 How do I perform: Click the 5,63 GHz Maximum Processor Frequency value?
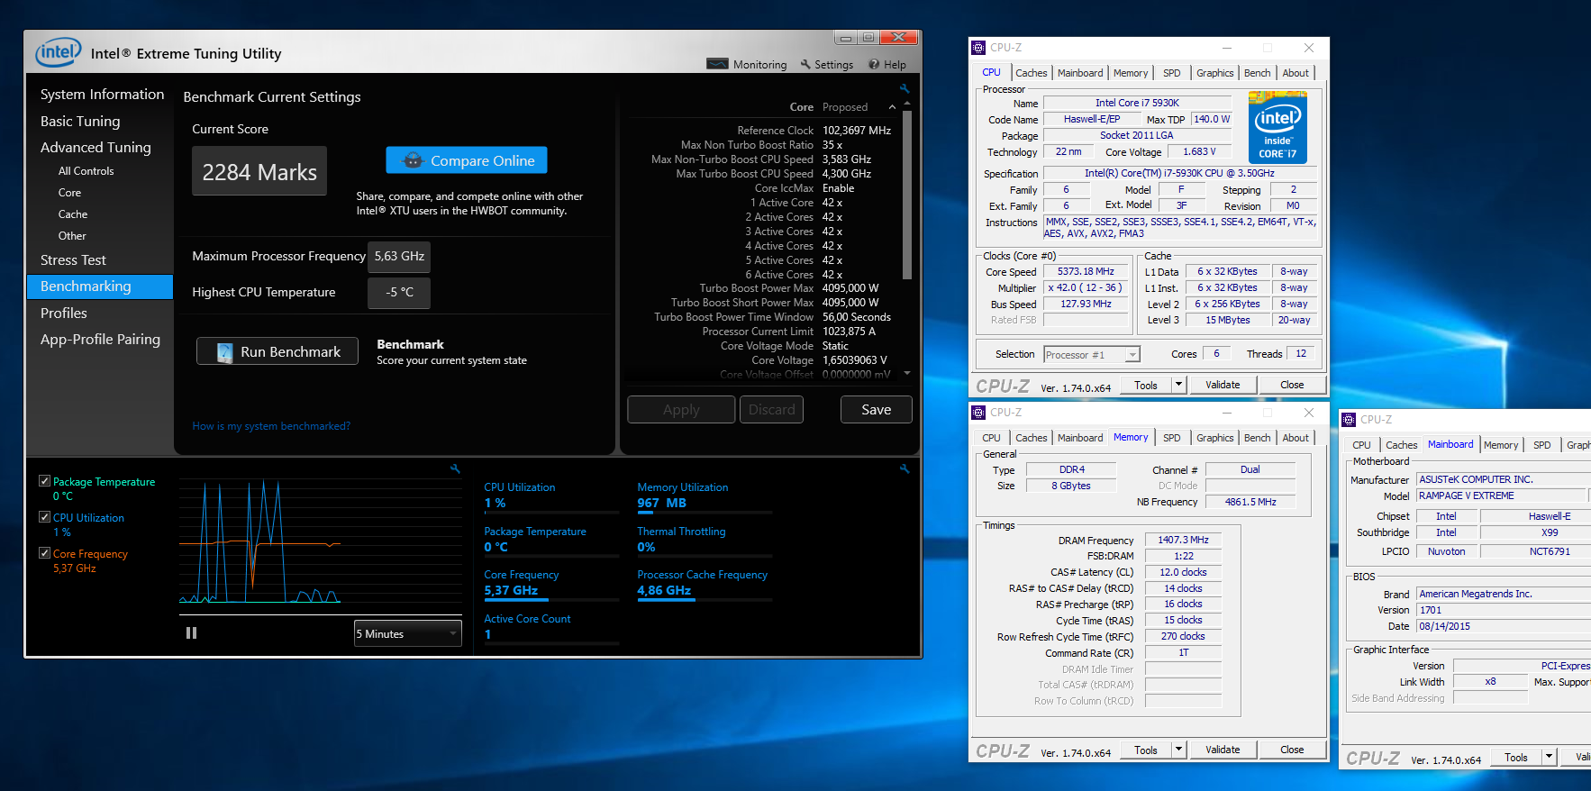click(x=399, y=257)
